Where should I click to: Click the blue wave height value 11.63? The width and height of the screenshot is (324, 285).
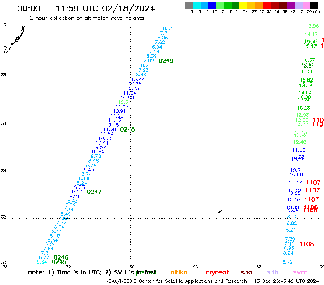tap(299, 150)
